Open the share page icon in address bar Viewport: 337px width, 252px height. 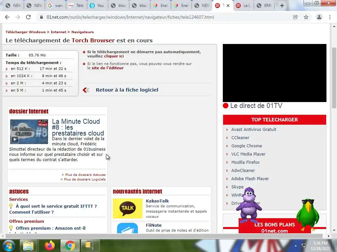[295, 17]
